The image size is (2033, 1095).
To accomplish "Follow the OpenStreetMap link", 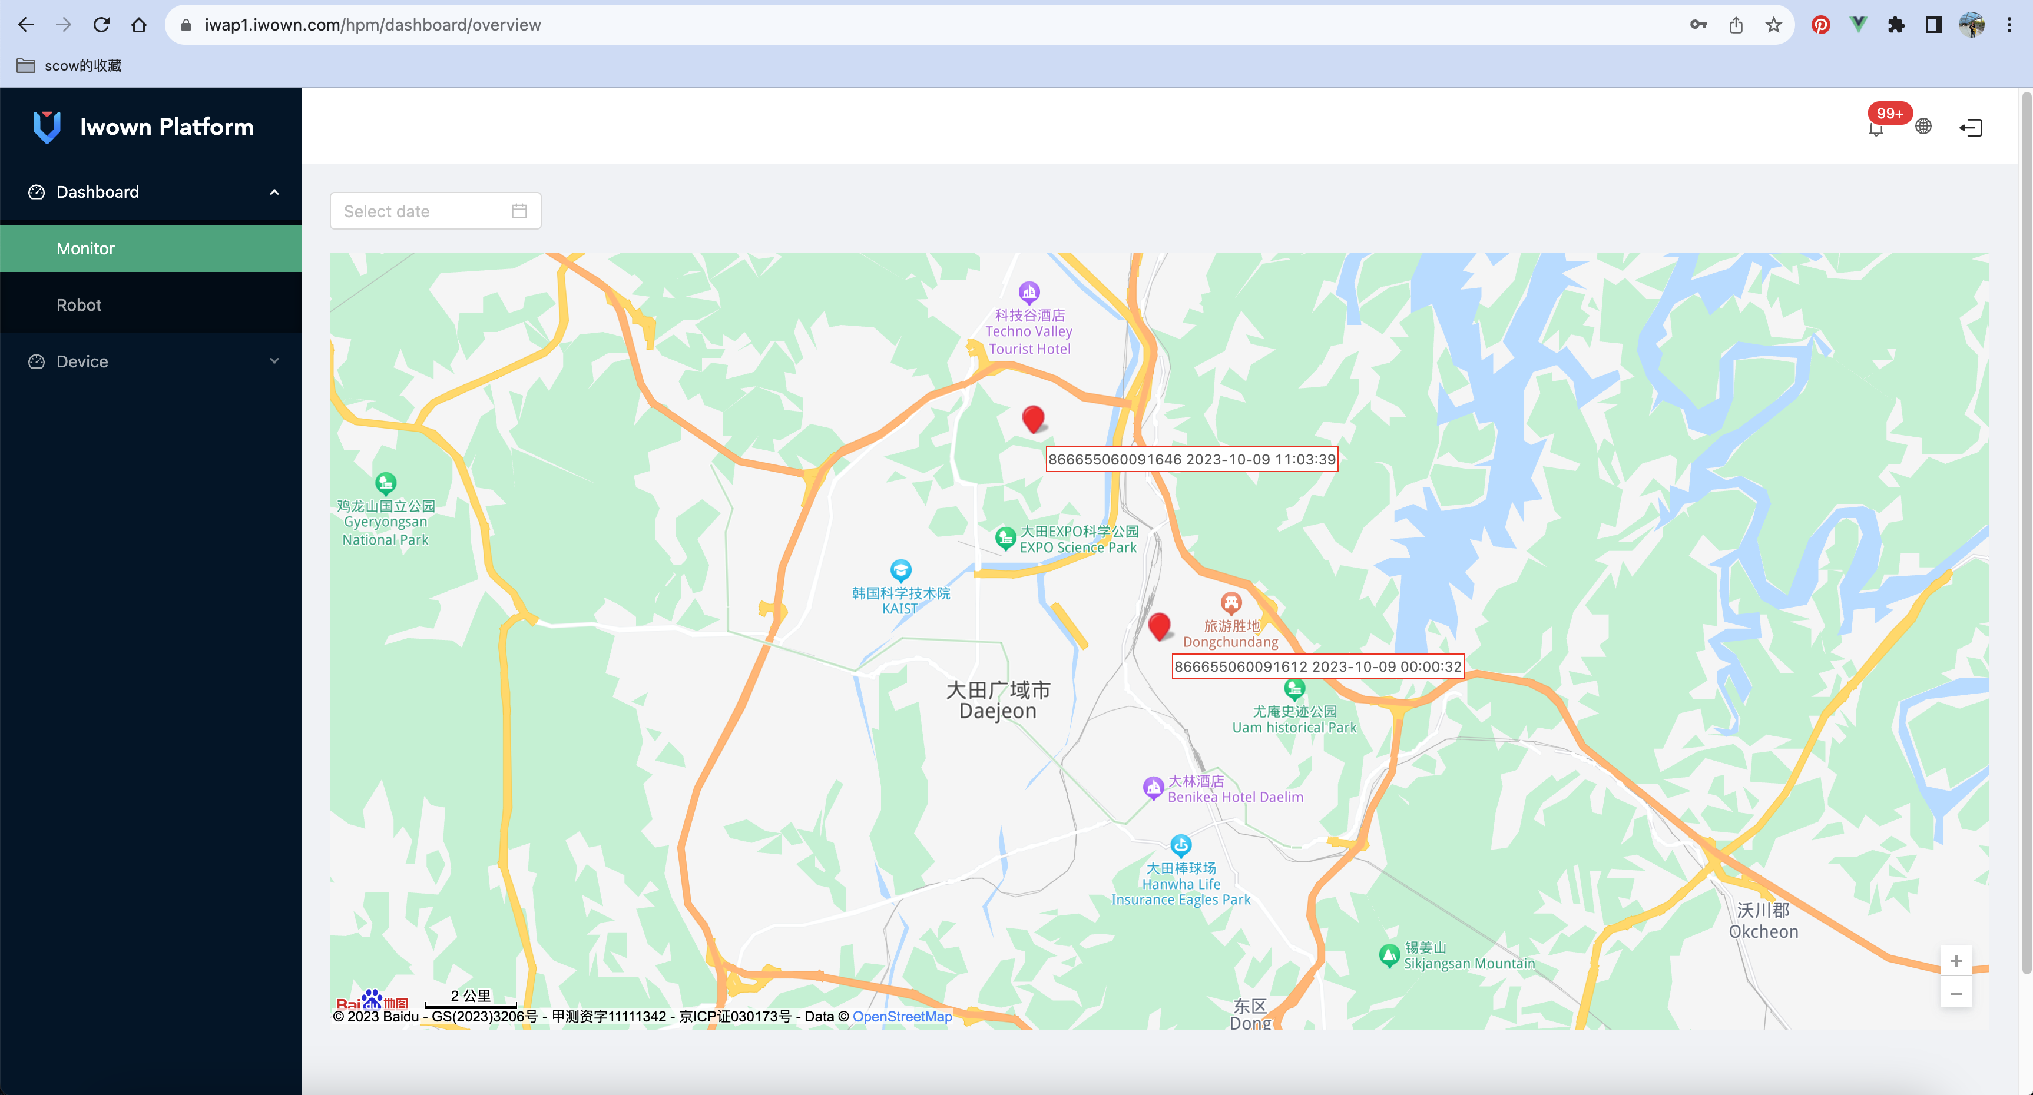I will pyautogui.click(x=902, y=1016).
